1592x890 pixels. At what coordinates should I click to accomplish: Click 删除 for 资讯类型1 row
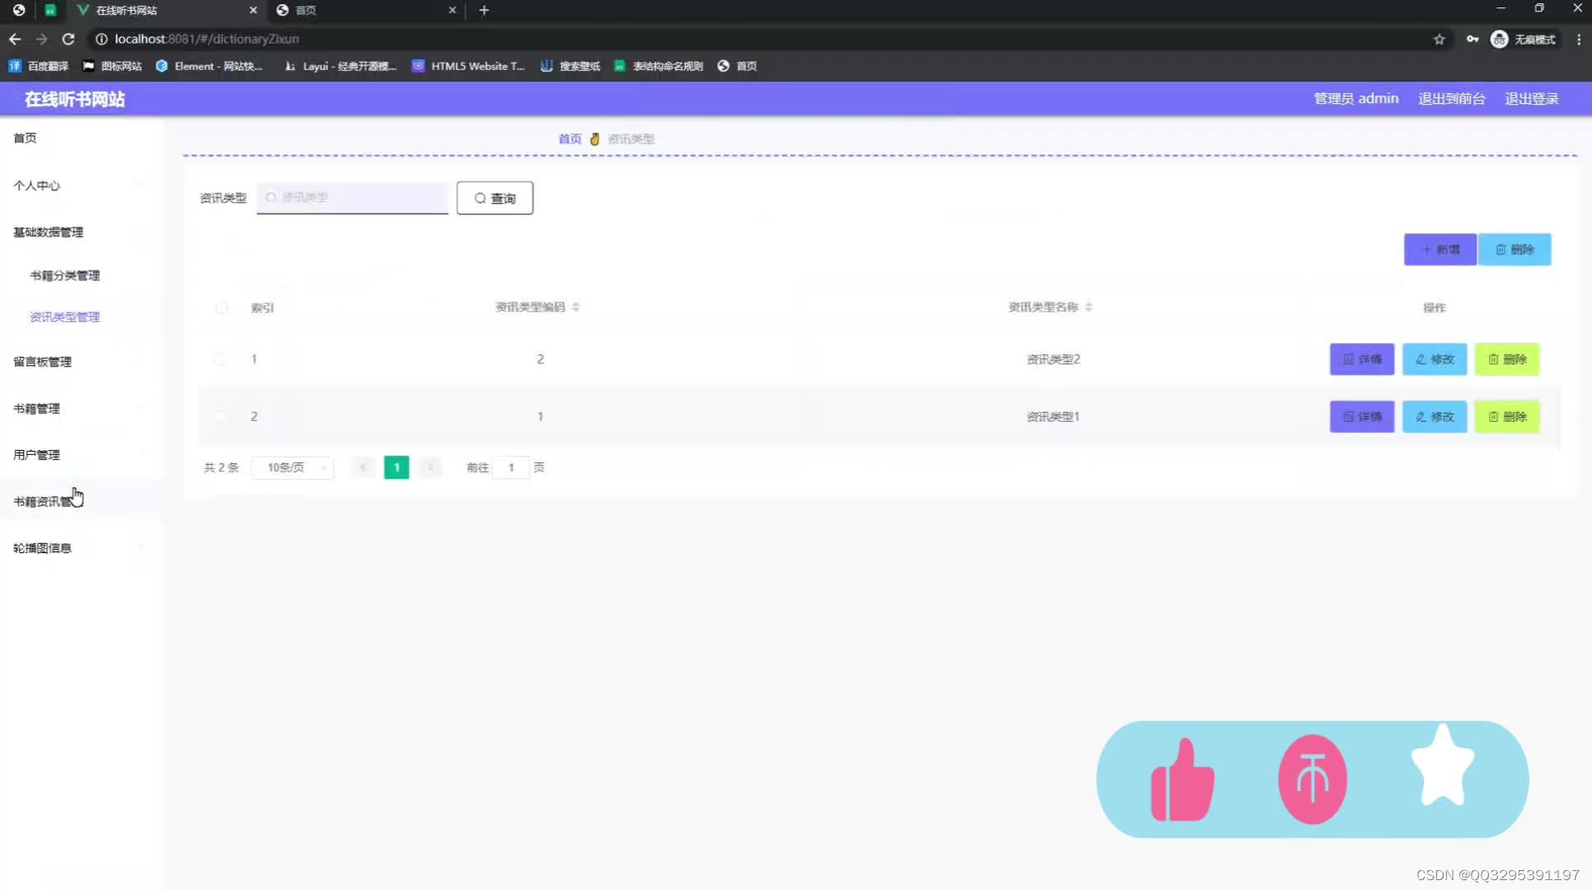1507,417
